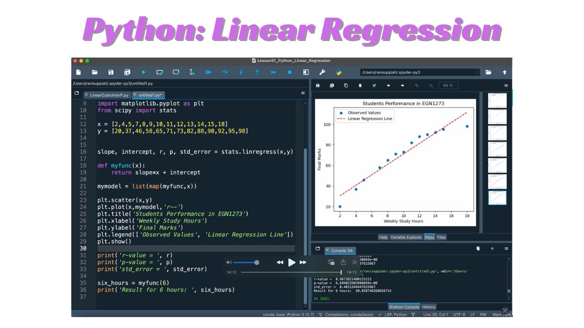
Task: Click the conda: base (Python 3.12.7) status
Action: click(x=289, y=314)
